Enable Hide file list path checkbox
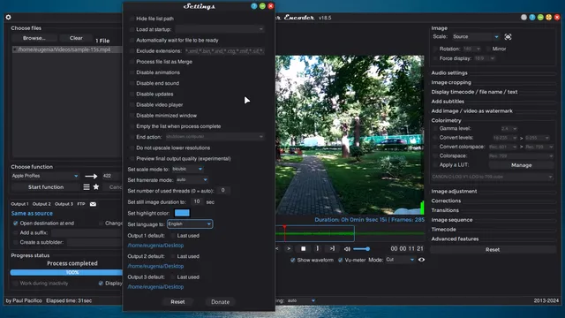Image resolution: width=565 pixels, height=318 pixels. point(132,19)
